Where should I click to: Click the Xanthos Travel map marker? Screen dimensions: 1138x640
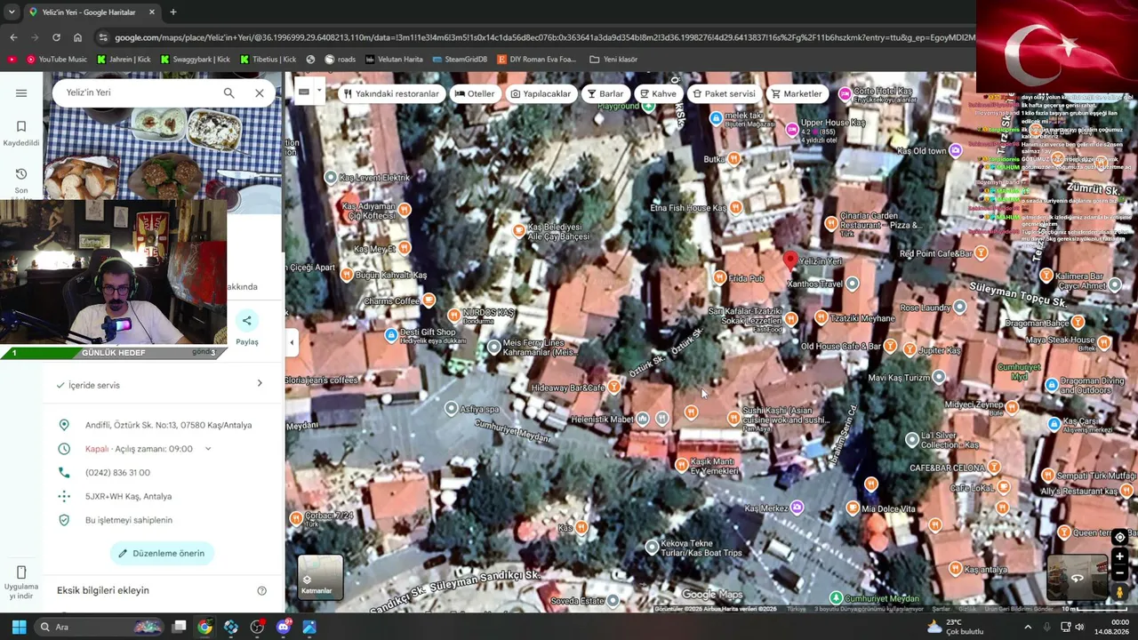click(852, 284)
